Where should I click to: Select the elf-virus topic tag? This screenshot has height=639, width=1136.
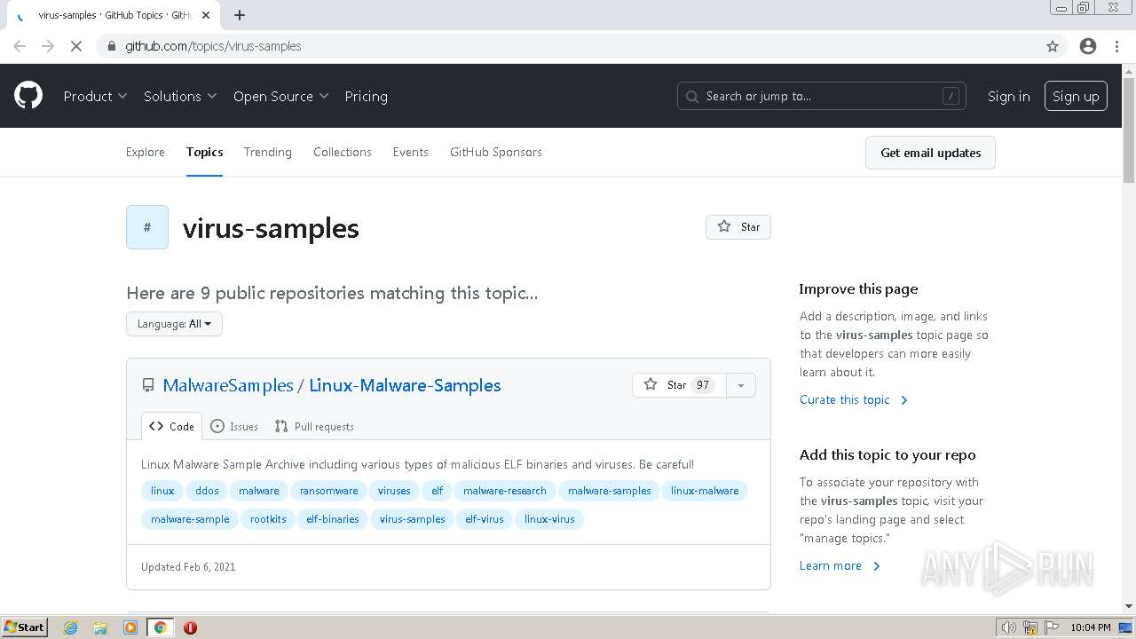485,519
